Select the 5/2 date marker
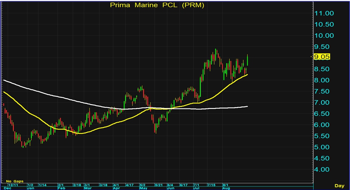 coord(142,185)
